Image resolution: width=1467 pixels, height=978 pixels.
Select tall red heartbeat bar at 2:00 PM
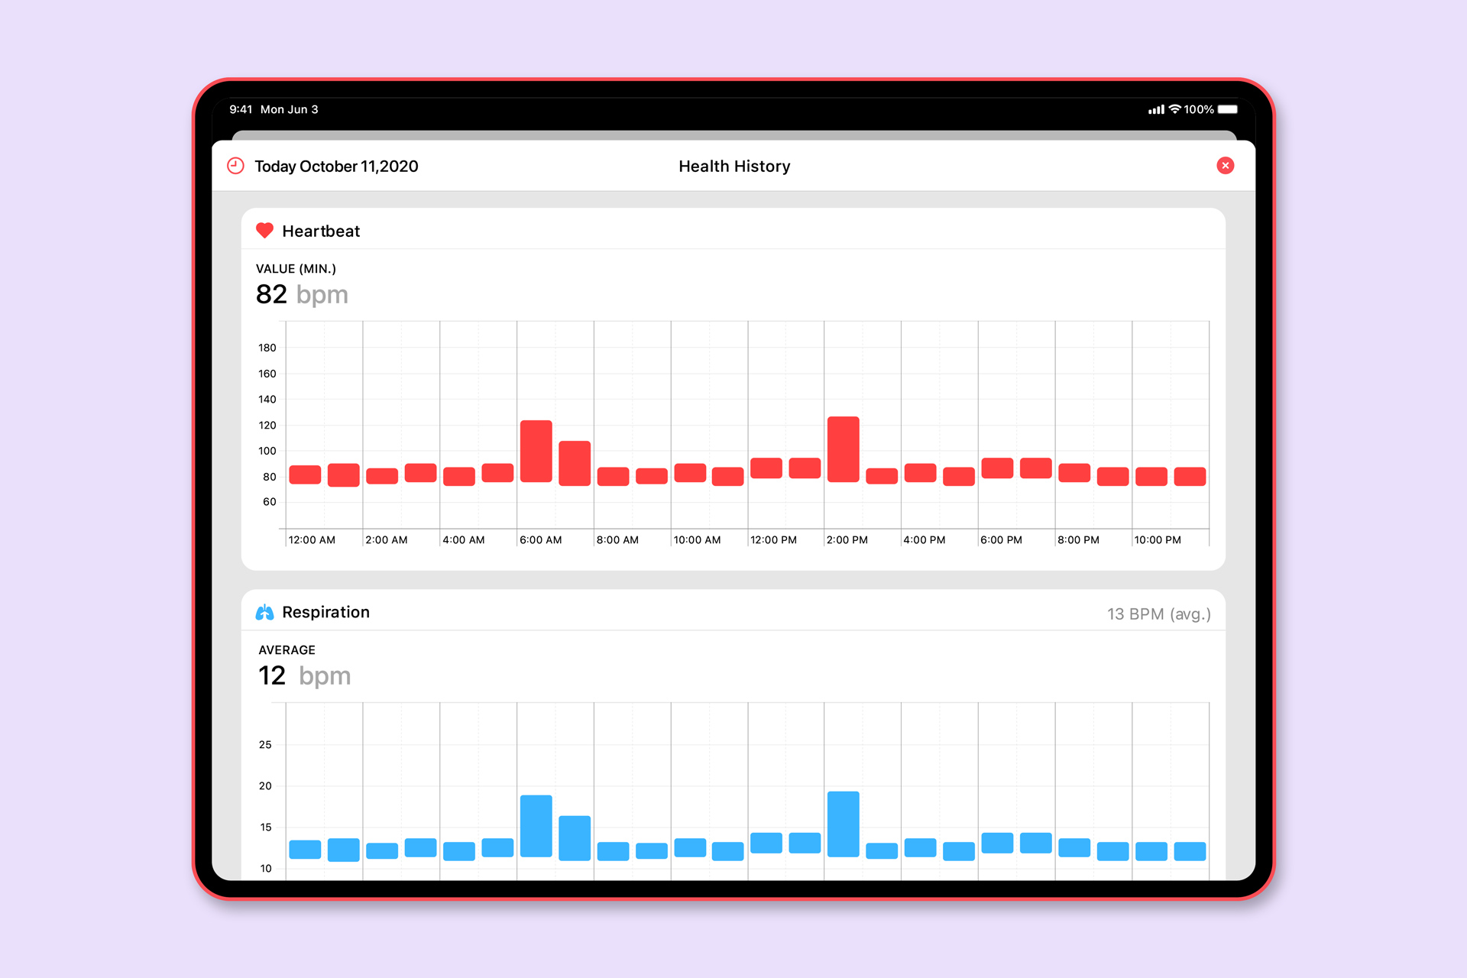click(843, 449)
